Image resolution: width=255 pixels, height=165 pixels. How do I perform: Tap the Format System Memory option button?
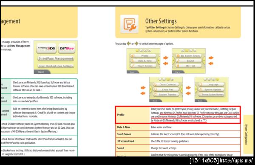[x=211, y=95]
